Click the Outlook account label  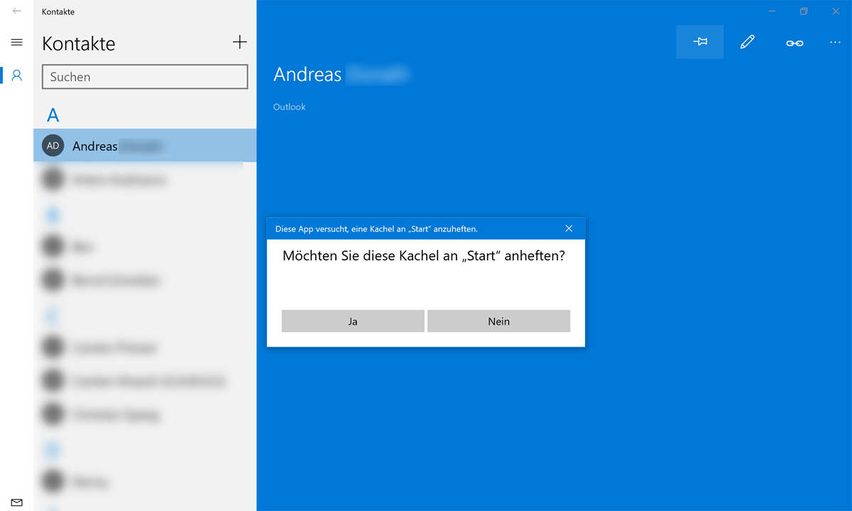tap(290, 106)
